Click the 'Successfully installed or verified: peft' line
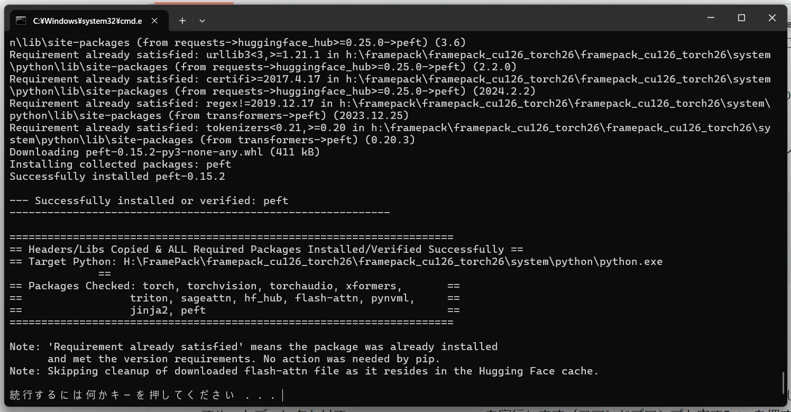 pyautogui.click(x=149, y=200)
